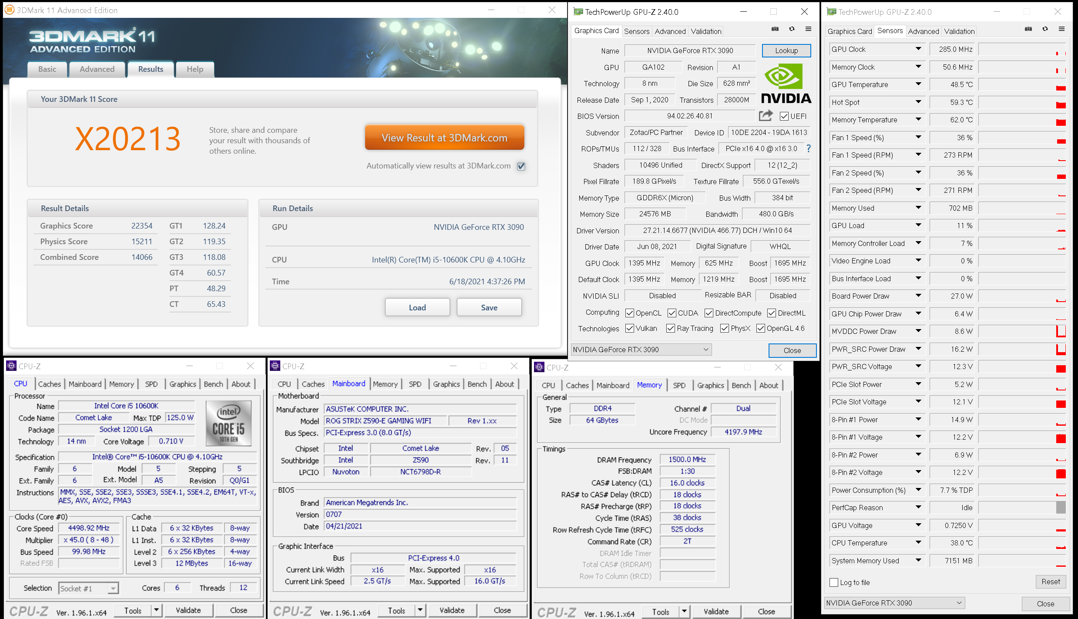Switch to the Advanced tab in 3DMark
Screen dimensions: 1078x619
[97, 69]
